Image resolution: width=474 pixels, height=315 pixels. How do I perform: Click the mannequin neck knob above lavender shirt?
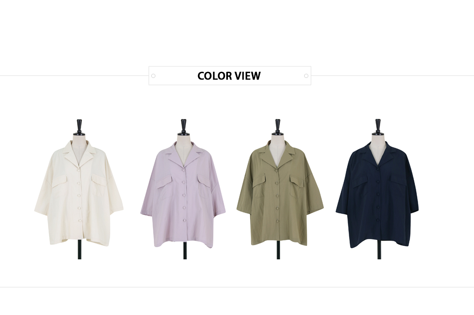(184, 127)
